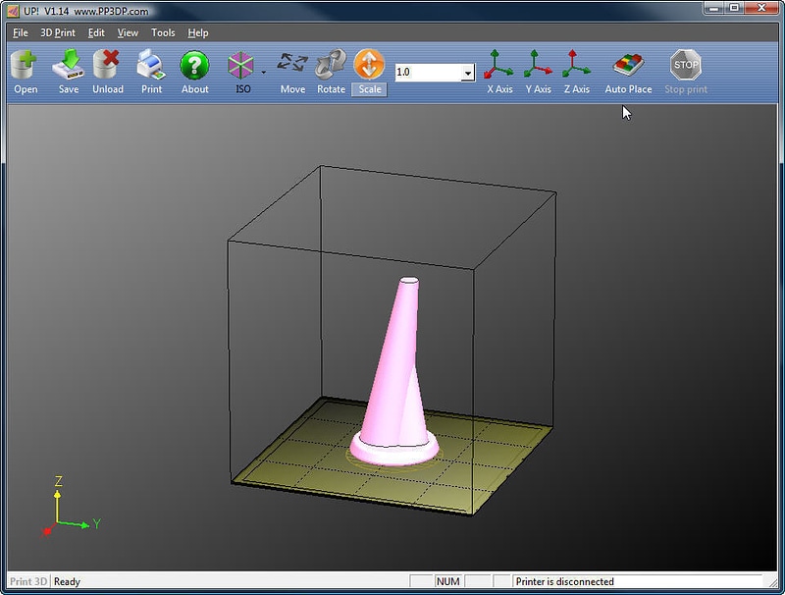785x595 pixels.
Task: Click the Save icon in toolbar
Action: point(68,65)
